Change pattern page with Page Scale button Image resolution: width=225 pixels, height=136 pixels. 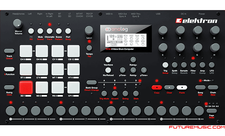click(211, 111)
